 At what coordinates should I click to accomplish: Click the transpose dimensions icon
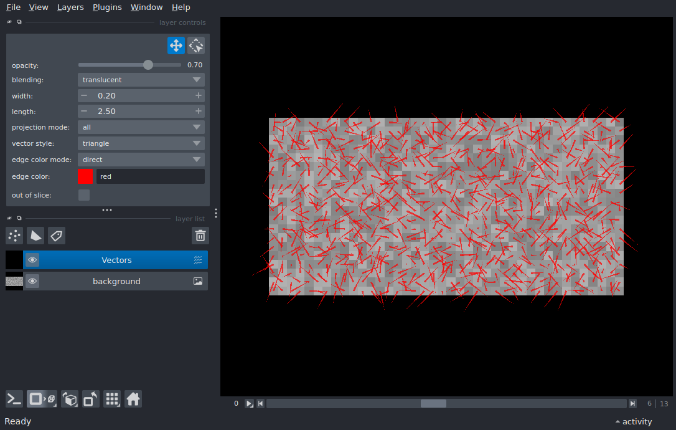91,399
